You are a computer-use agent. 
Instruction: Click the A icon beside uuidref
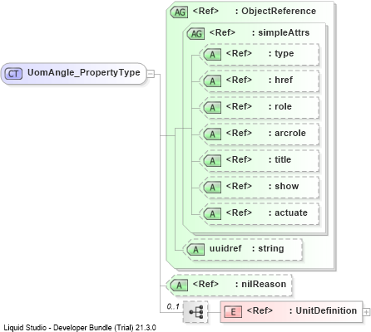195,250
